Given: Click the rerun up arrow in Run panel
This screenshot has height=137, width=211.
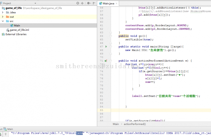Looking at the screenshot, I should point(6,133).
